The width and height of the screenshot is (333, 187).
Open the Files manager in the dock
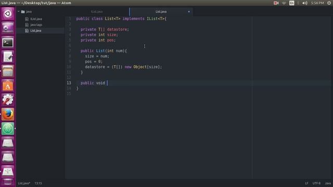tap(8, 71)
